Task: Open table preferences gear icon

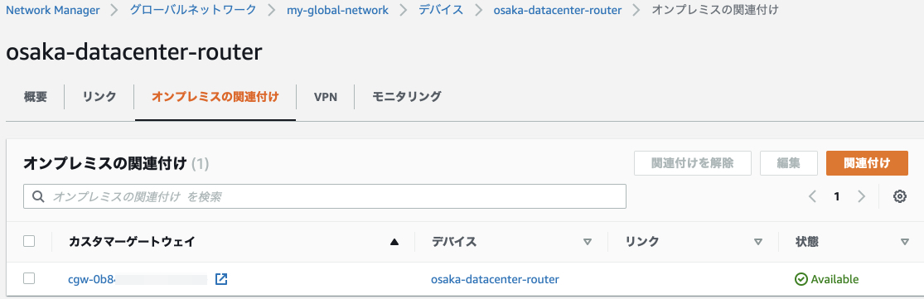Action: click(x=899, y=196)
